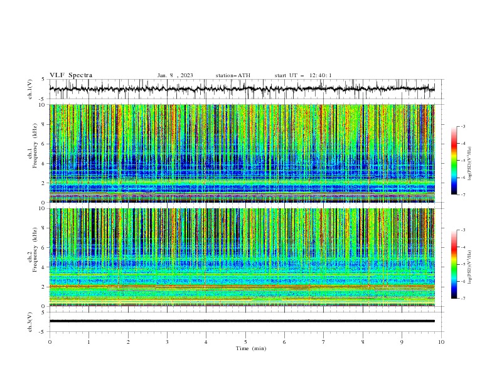Click the time axis tick label '5'
Image resolution: width=497 pixels, height=384 pixels.
245,342
